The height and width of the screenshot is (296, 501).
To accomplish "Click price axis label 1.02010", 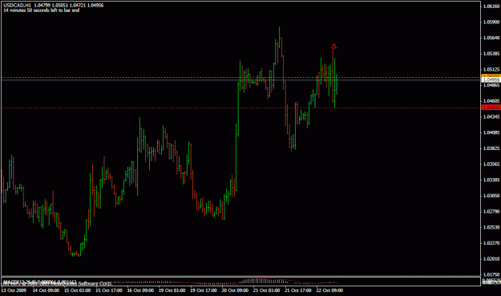I will click(x=491, y=258).
